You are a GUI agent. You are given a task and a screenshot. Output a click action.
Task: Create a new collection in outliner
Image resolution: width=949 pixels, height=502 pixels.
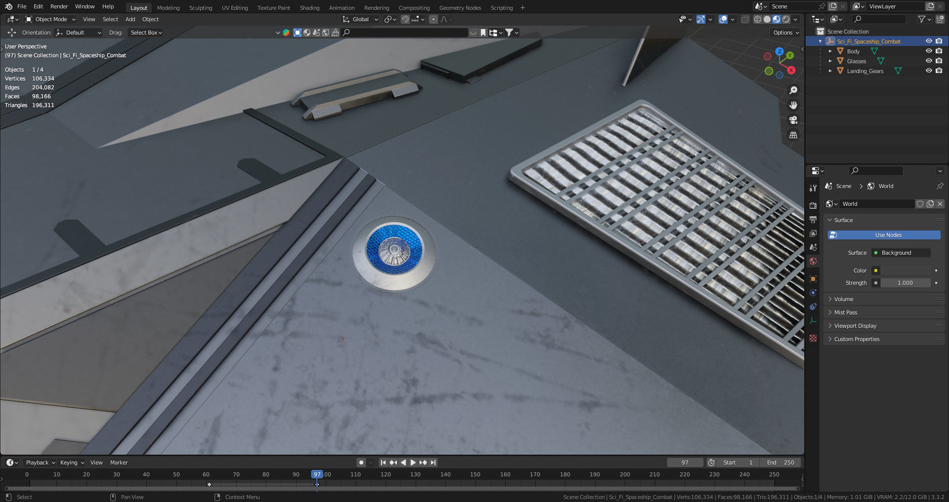(940, 19)
